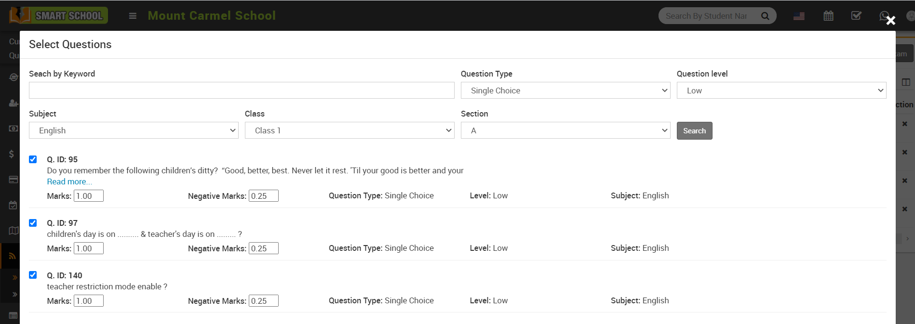The image size is (915, 324).
Task: Open the calendar icon in top bar
Action: [x=828, y=16]
